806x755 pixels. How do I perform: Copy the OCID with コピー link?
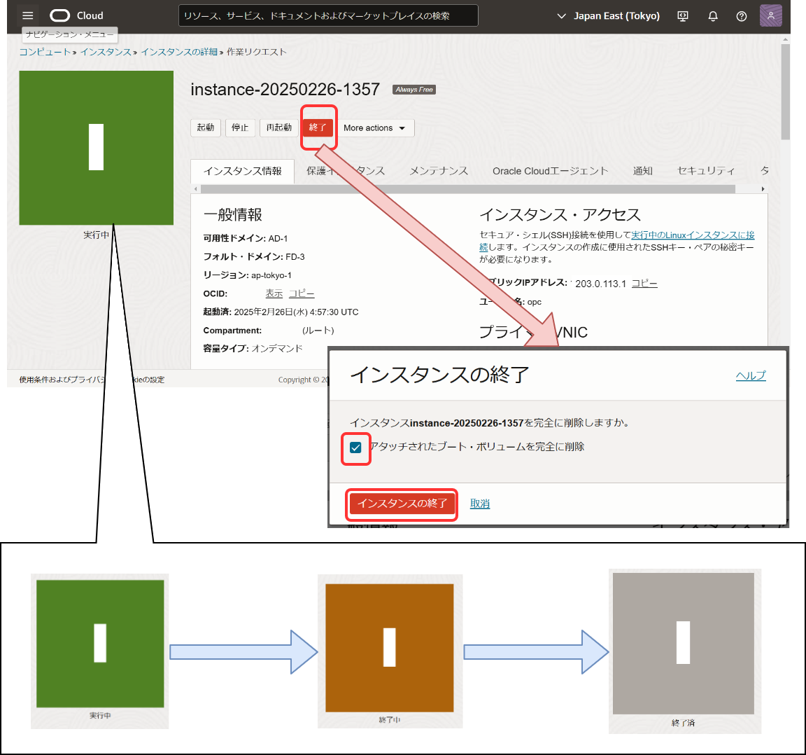302,293
